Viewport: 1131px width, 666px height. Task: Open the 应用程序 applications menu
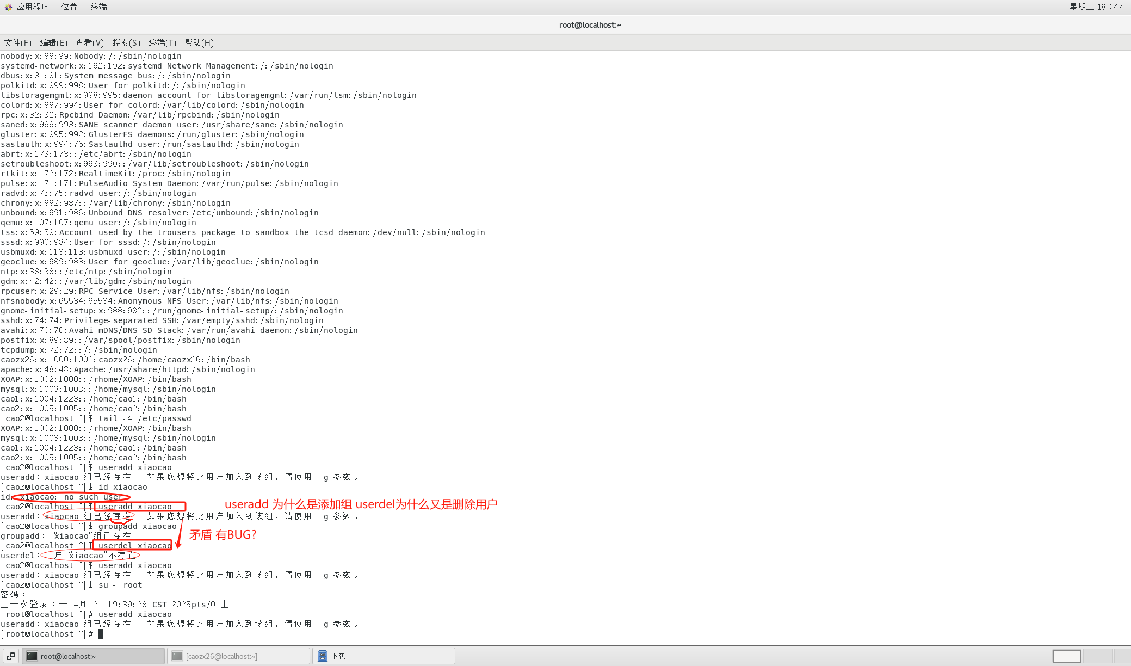(x=33, y=7)
